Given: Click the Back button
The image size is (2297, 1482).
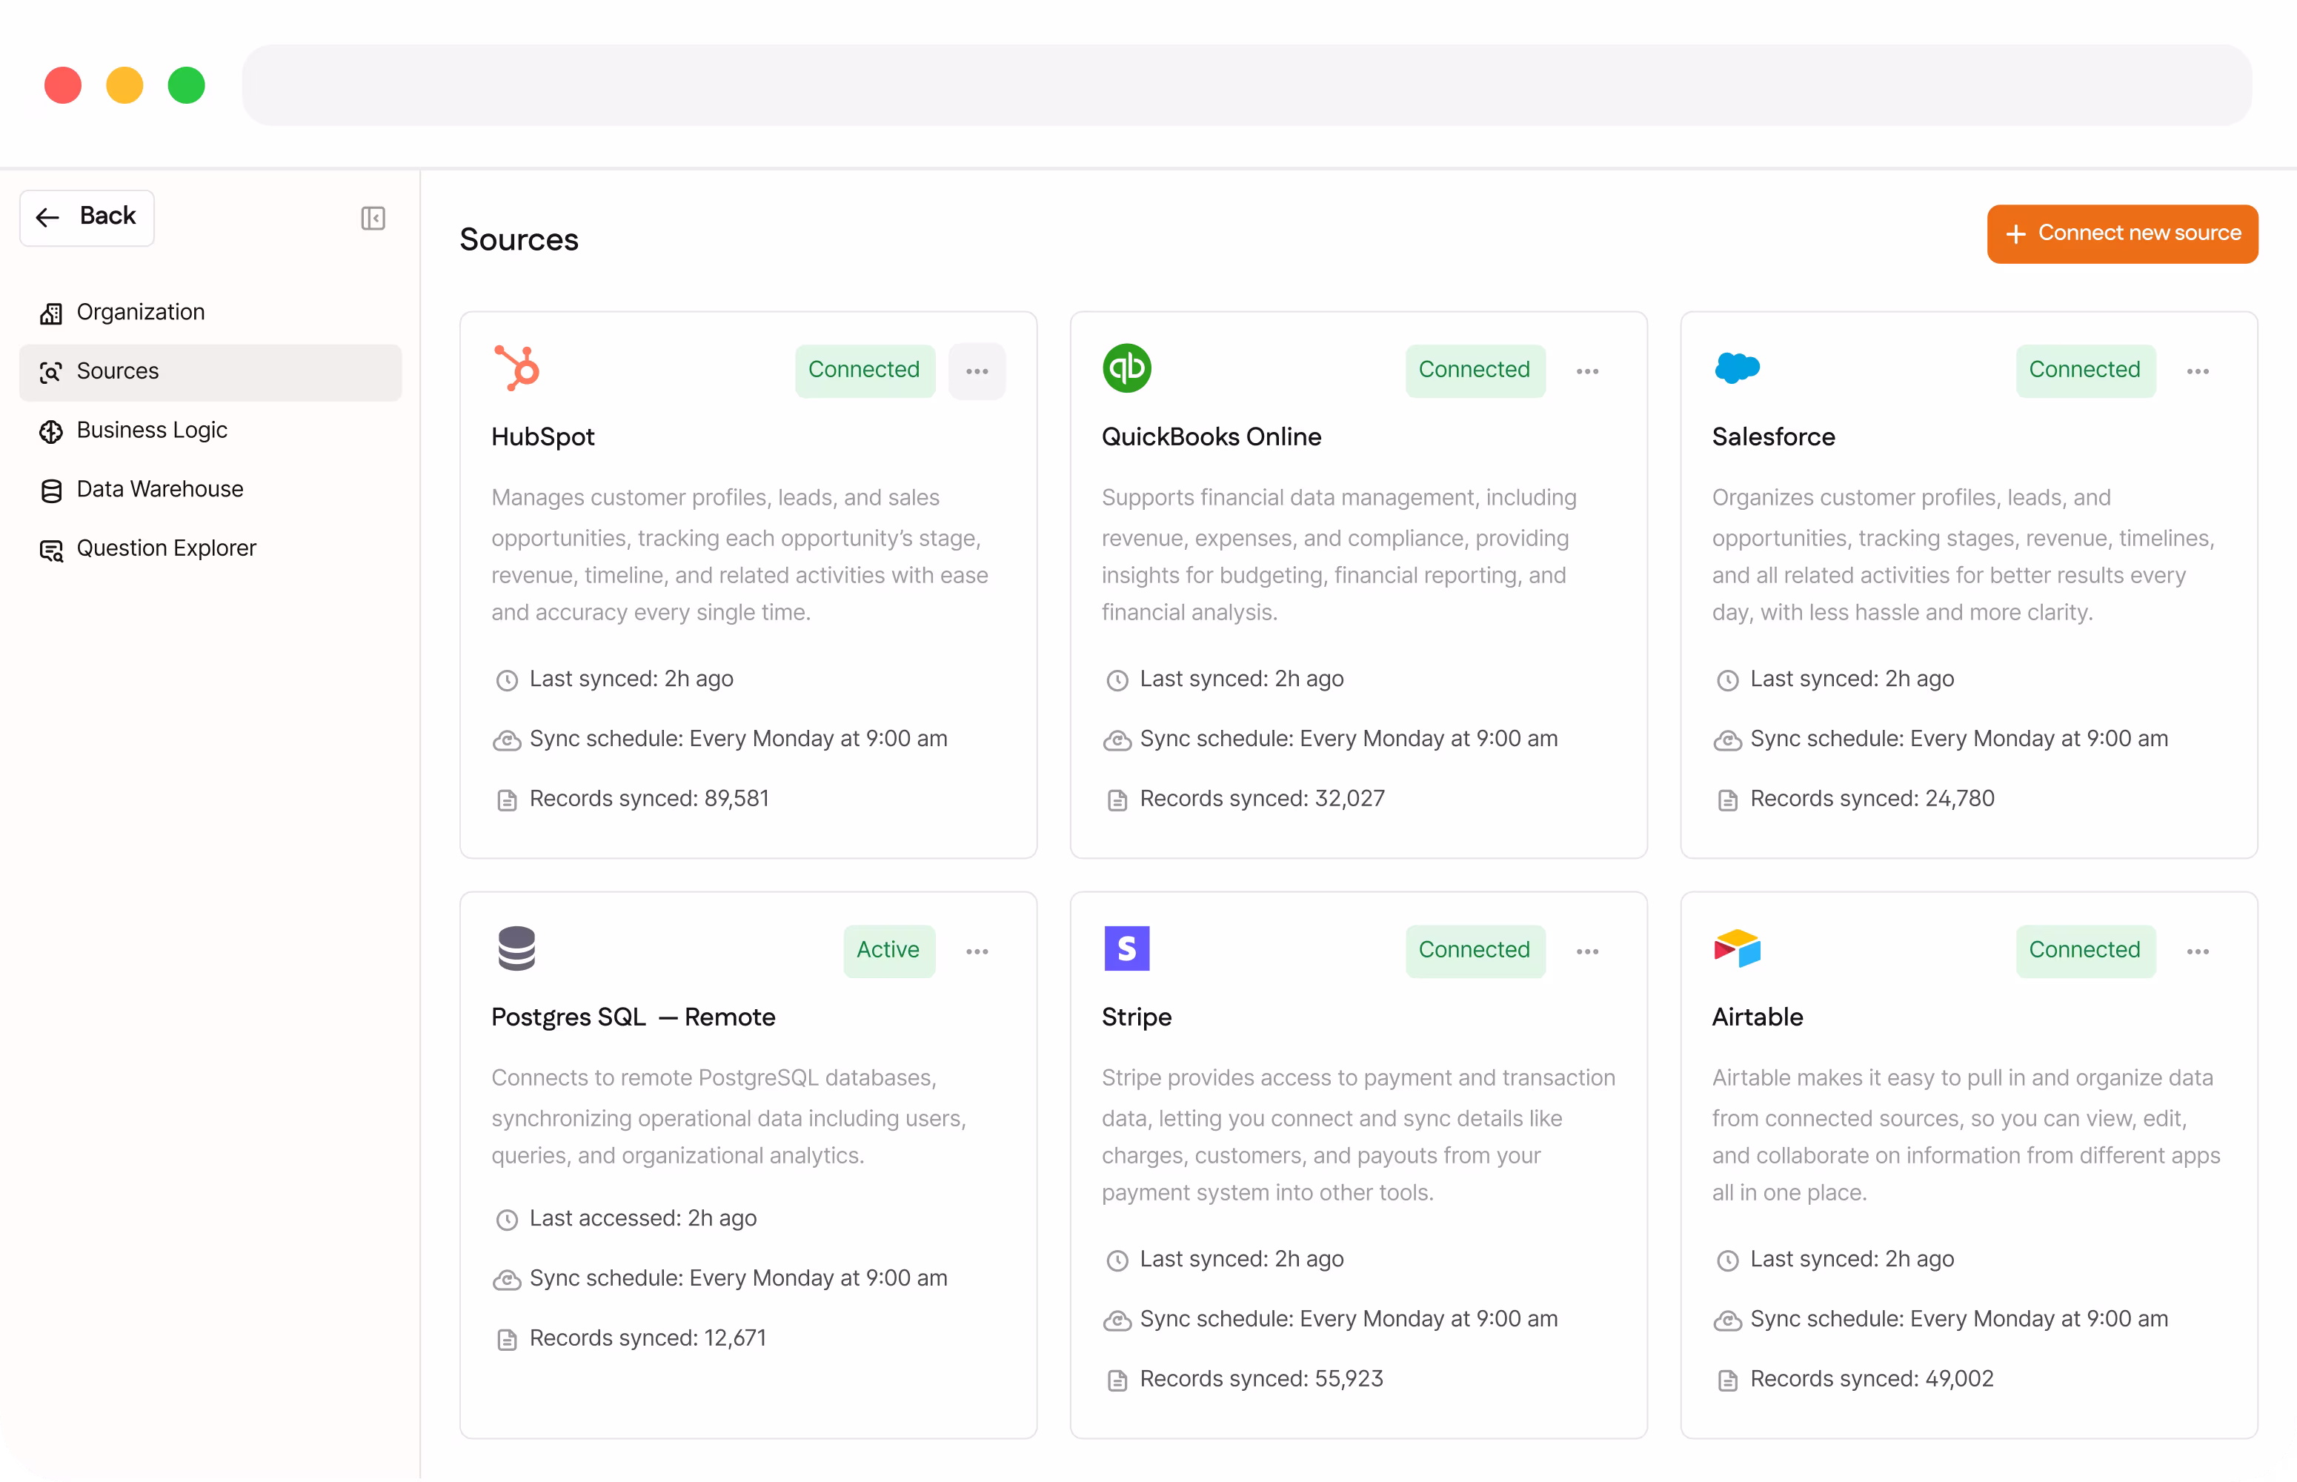Looking at the screenshot, I should 87,218.
